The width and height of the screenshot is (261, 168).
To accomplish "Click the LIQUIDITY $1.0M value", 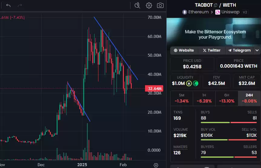I will (178, 83).
